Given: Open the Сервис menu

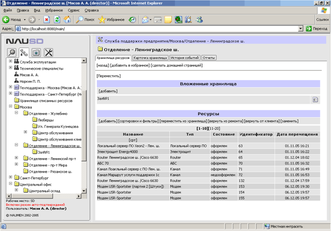Looking at the screenshot, I should [x=74, y=10].
